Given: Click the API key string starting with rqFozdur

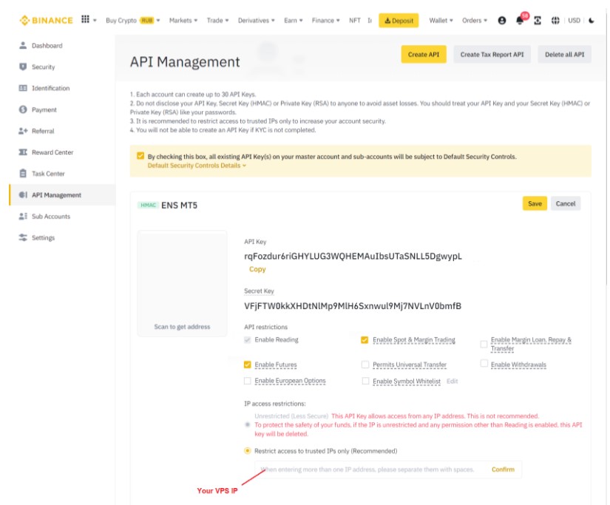Looking at the screenshot, I should [353, 257].
